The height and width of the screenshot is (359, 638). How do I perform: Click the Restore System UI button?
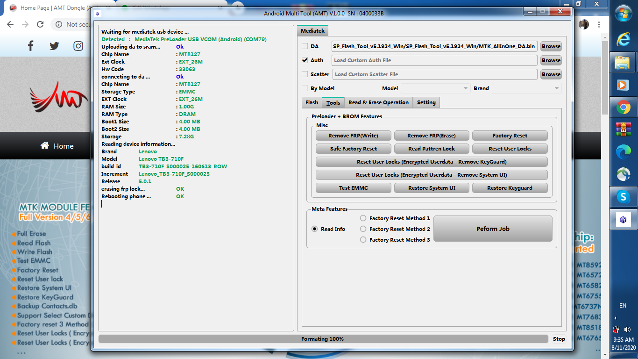click(x=432, y=188)
